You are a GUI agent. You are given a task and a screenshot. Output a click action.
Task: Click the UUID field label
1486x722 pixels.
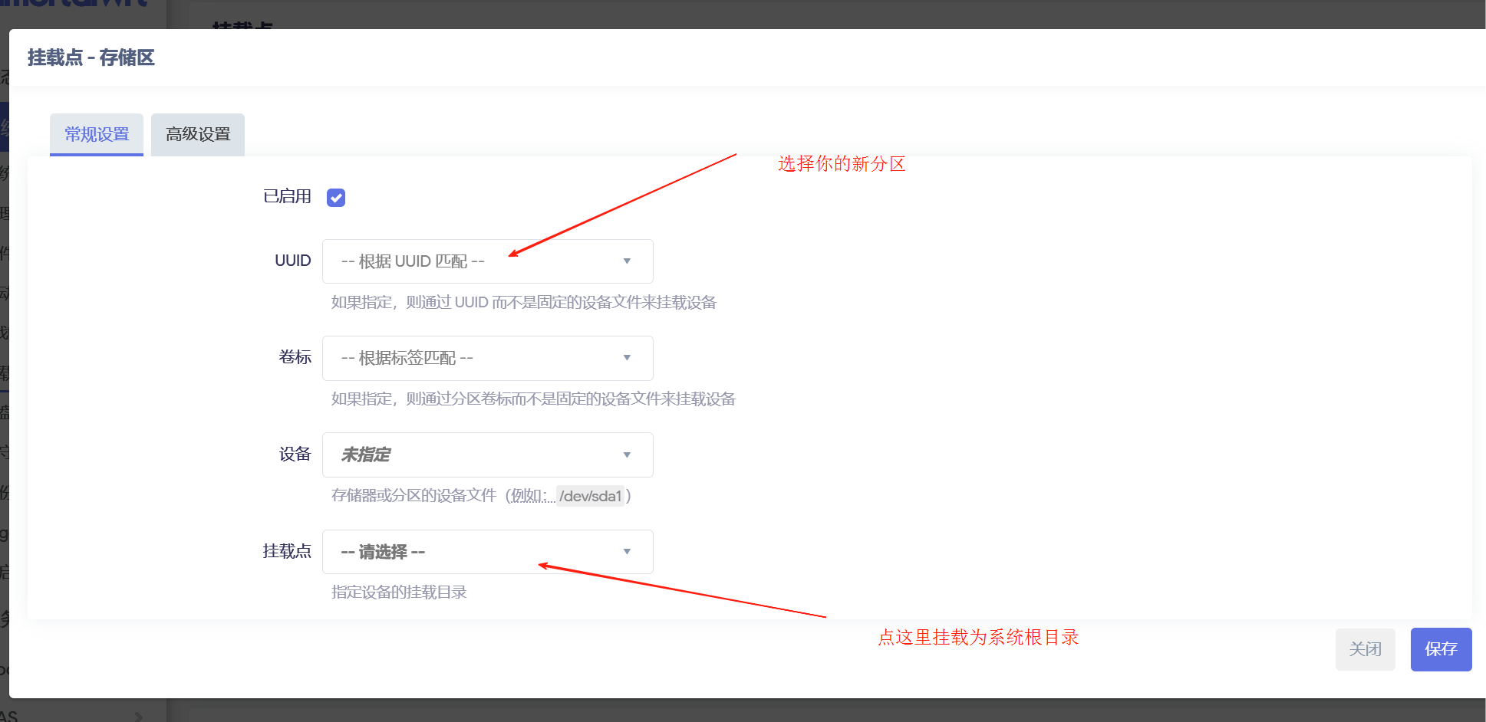click(x=292, y=261)
